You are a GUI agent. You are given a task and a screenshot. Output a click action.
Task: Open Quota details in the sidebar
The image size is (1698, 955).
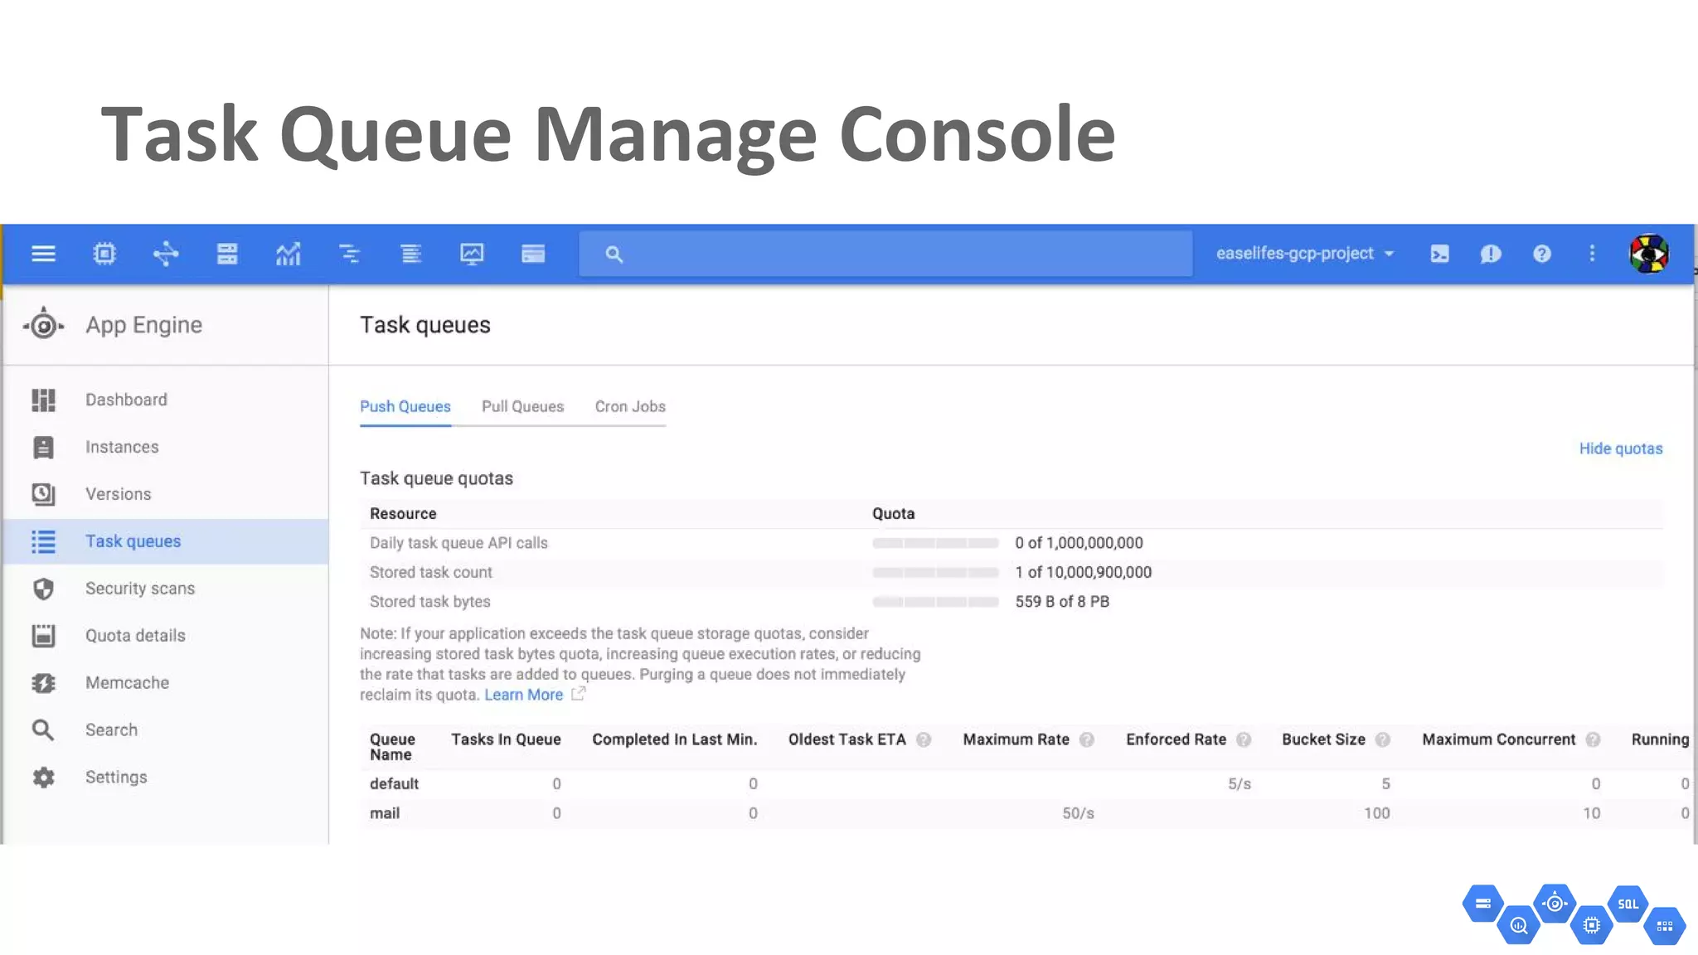pos(135,635)
